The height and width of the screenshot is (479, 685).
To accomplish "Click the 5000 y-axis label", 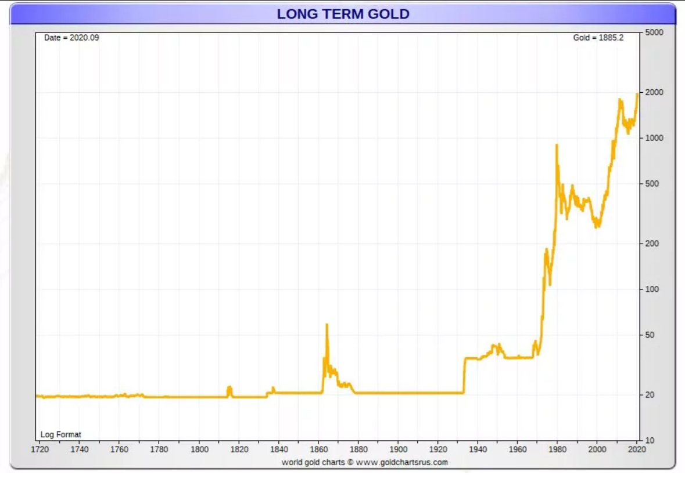I will pyautogui.click(x=654, y=32).
